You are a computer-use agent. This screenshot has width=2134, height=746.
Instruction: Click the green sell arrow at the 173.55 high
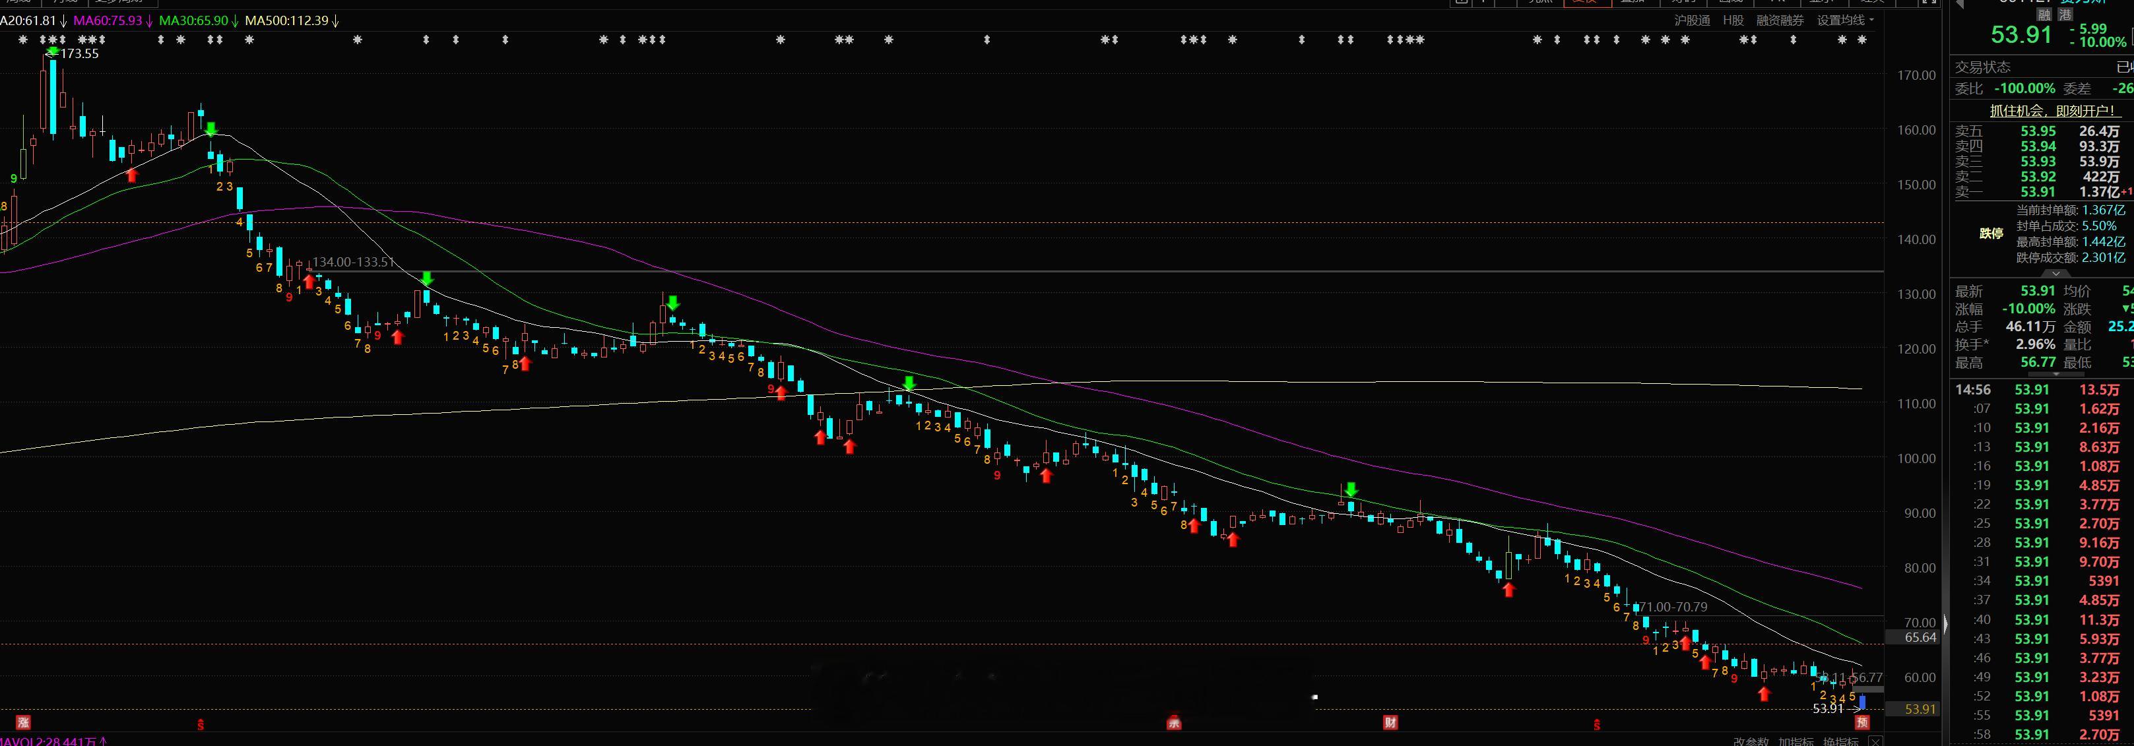click(53, 52)
